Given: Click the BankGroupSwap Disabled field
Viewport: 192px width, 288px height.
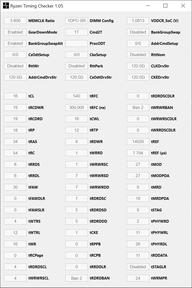Looking at the screenshot, I should point(138,32).
